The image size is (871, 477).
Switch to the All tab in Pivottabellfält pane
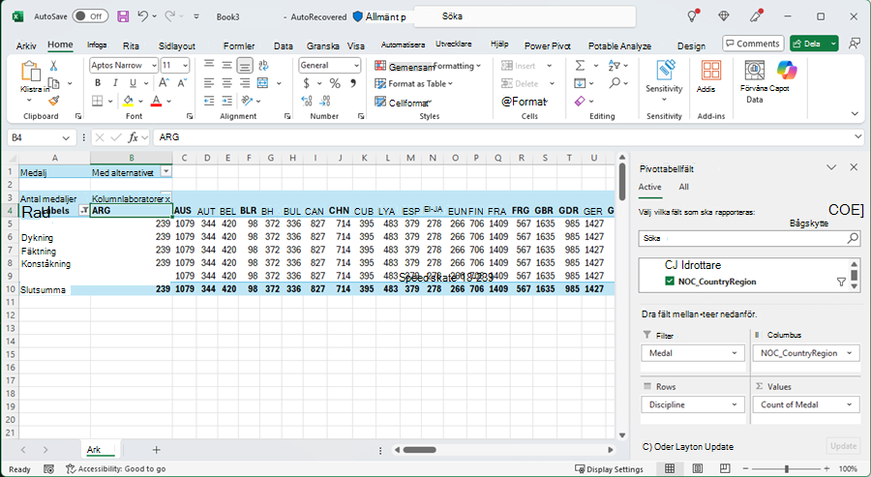[684, 187]
